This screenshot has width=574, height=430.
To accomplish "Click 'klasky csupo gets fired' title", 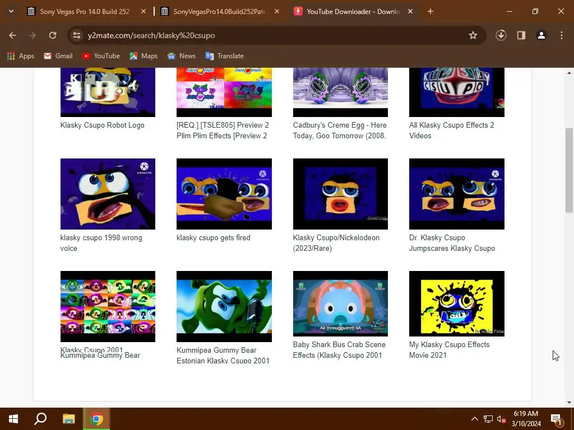I will (x=214, y=237).
